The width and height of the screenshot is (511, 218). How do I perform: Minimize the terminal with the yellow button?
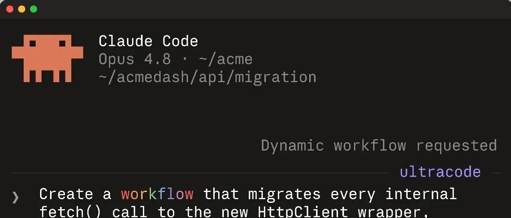coord(22,9)
